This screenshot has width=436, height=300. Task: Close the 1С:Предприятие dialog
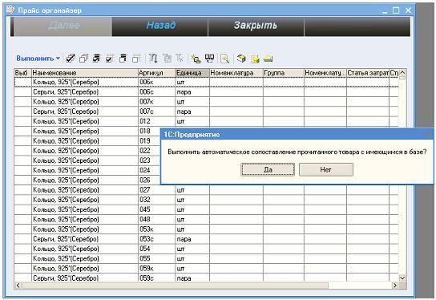coord(428,135)
